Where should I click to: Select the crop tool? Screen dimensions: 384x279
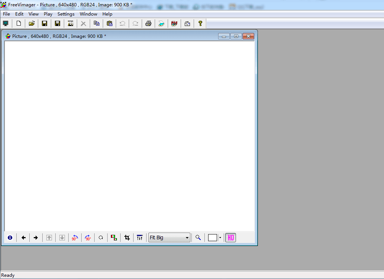click(127, 238)
